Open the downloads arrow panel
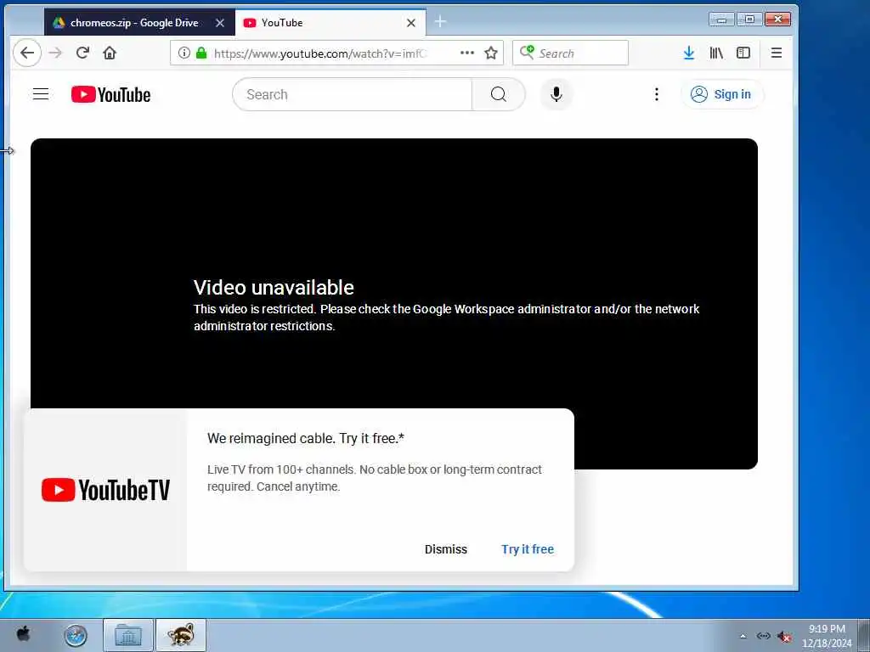 pos(688,53)
